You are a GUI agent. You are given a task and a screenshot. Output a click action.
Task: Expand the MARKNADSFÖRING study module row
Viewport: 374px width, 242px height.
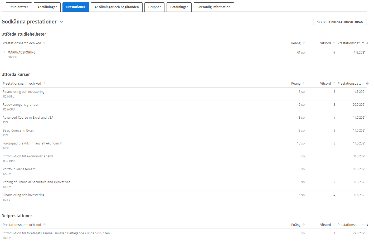pos(4,52)
